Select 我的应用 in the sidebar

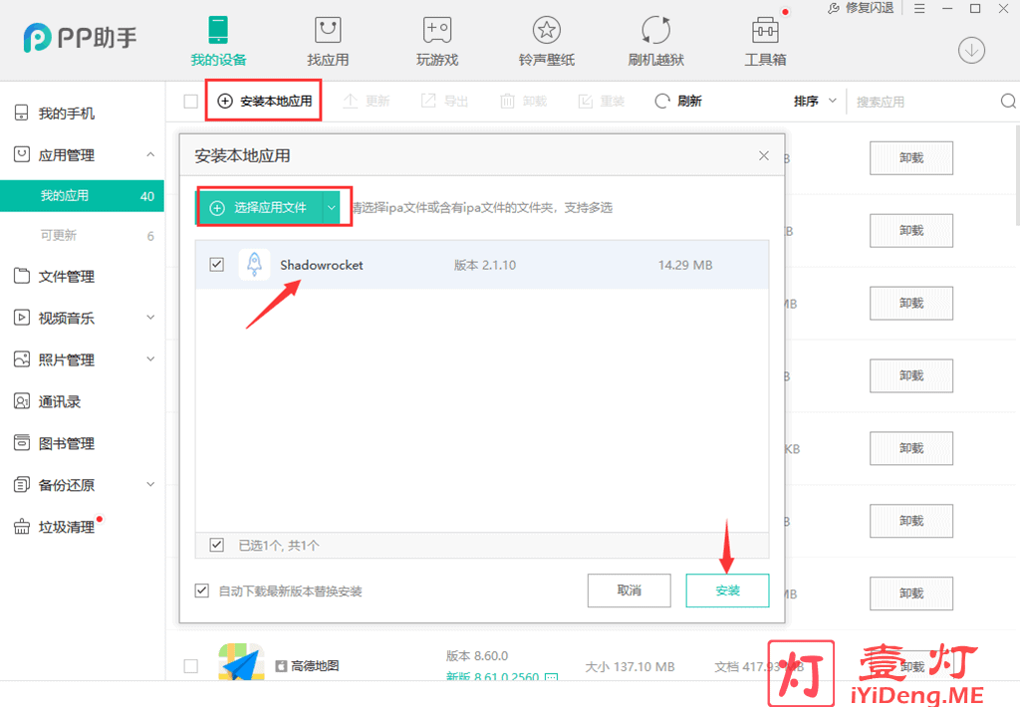82,196
